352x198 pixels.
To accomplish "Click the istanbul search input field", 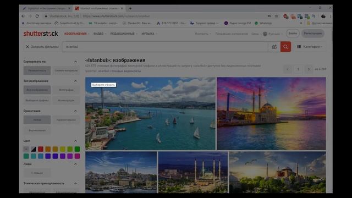I will tap(165, 47).
